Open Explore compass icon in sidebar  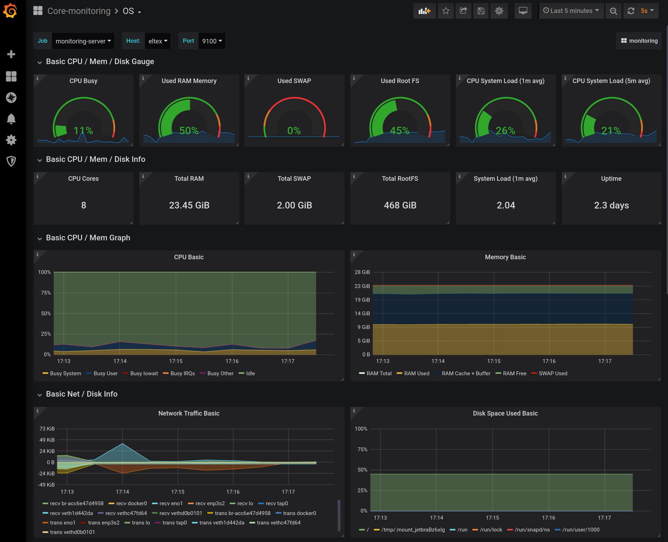coord(11,97)
